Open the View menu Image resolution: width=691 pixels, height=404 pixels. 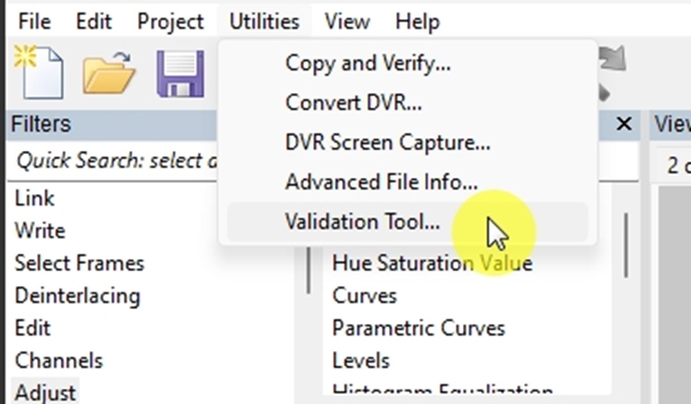tap(346, 21)
